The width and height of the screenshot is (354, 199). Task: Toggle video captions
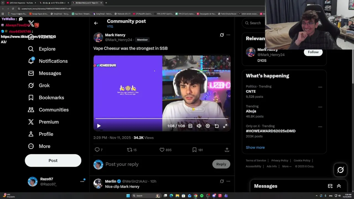tap(190, 126)
